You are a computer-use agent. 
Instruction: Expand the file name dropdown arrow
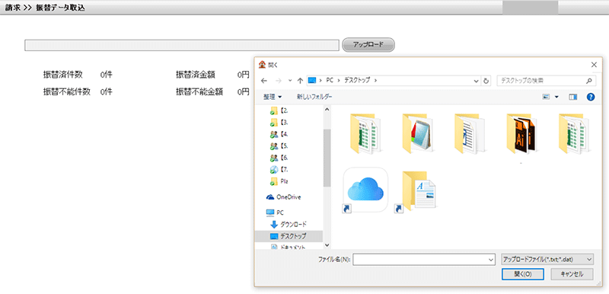coord(492,260)
